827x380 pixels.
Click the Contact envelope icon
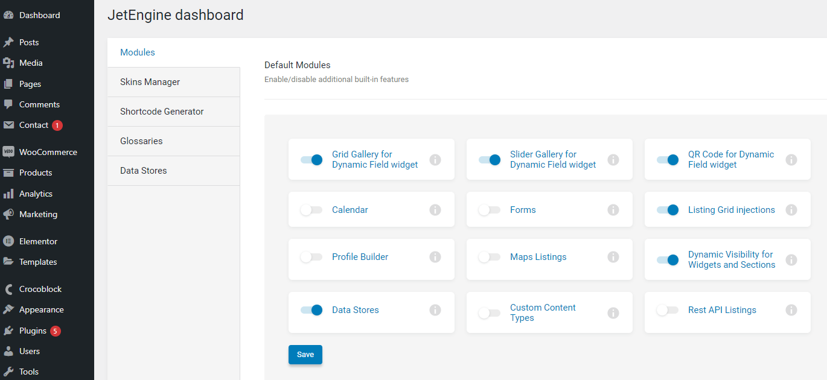pos(8,125)
